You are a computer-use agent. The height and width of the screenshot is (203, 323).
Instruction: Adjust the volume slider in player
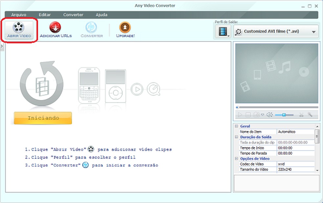coord(284,115)
